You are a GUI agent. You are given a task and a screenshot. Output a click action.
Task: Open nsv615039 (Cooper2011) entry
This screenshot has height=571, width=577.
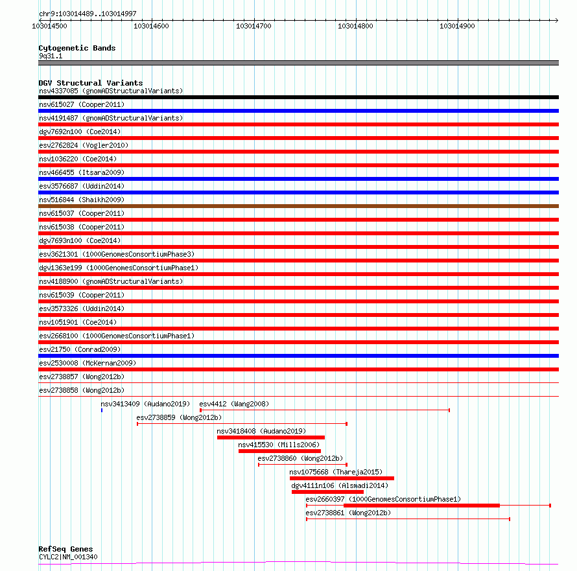click(82, 295)
